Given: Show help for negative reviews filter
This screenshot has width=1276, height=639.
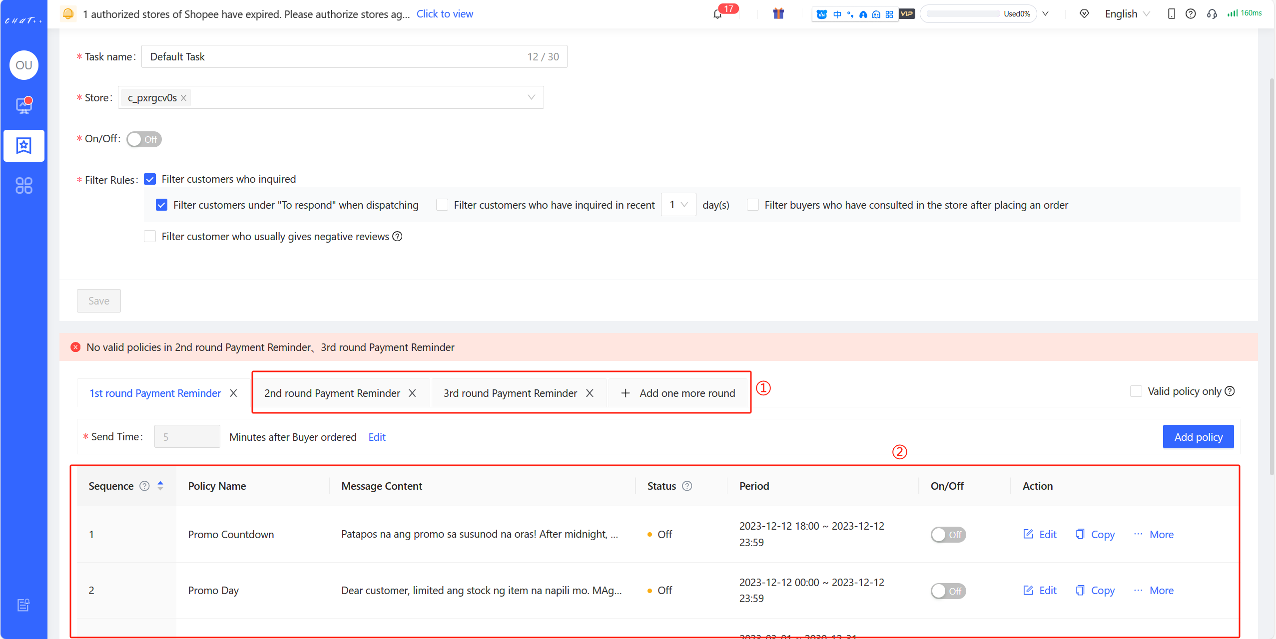Looking at the screenshot, I should (397, 237).
